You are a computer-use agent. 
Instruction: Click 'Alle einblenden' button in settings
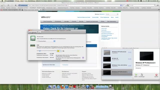pyautogui.click(x=33, y=32)
